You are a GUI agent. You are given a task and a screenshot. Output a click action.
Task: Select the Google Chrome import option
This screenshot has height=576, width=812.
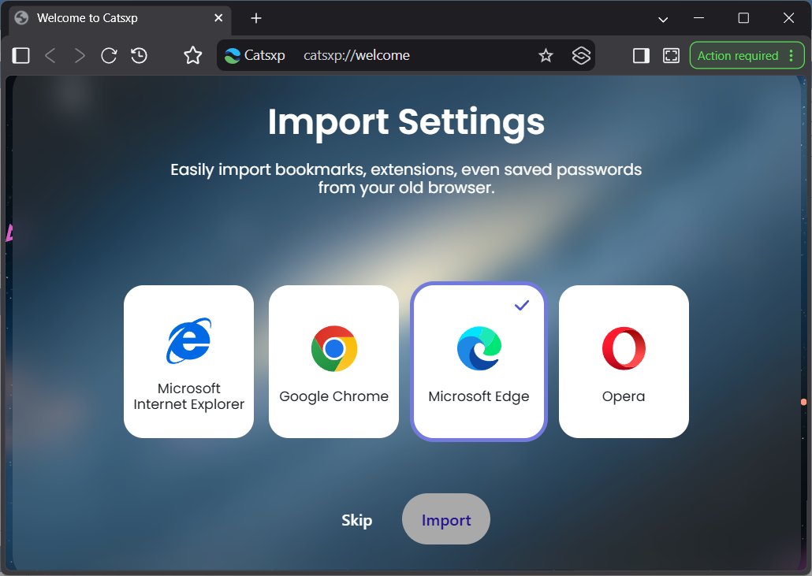[333, 361]
